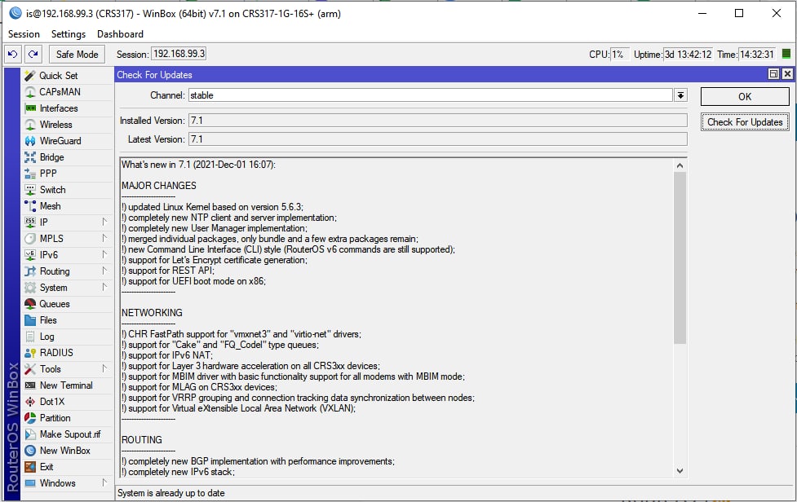This screenshot has width=797, height=502.
Task: Click the Check For Updates button
Action: 745,121
